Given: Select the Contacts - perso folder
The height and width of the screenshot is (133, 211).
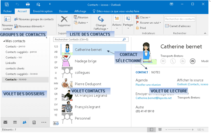Looking at the screenshot, I should coord(15,46).
